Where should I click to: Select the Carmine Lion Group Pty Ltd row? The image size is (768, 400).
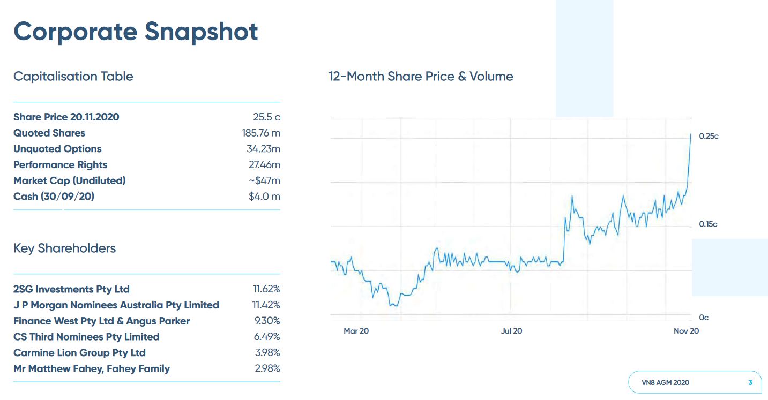pos(79,353)
